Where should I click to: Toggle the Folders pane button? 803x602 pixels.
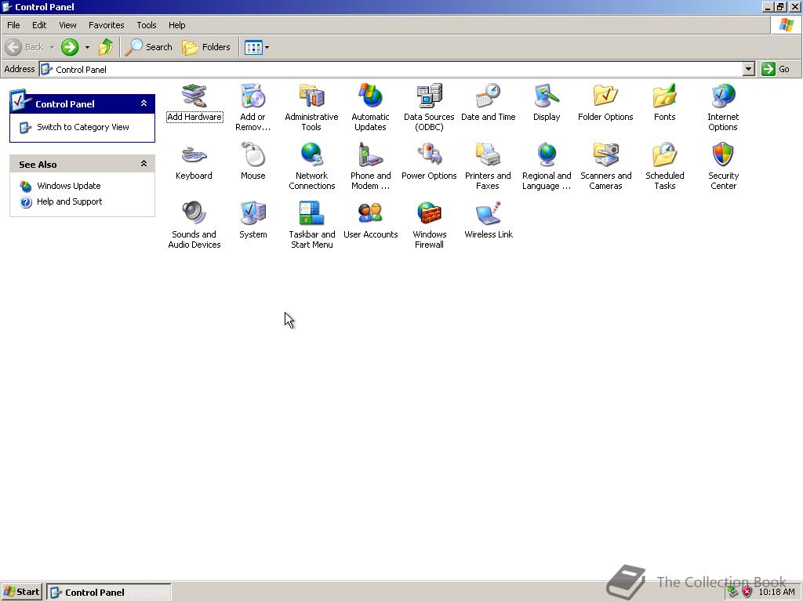(x=206, y=47)
